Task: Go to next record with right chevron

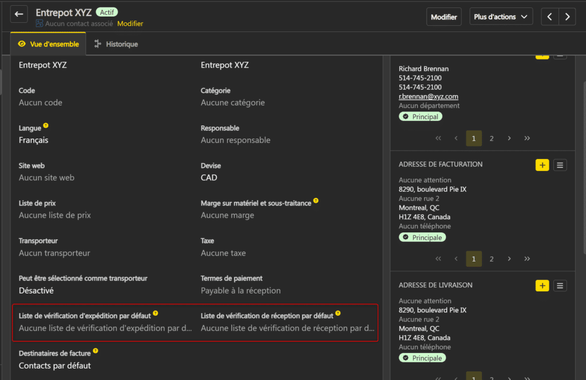Action: 567,17
